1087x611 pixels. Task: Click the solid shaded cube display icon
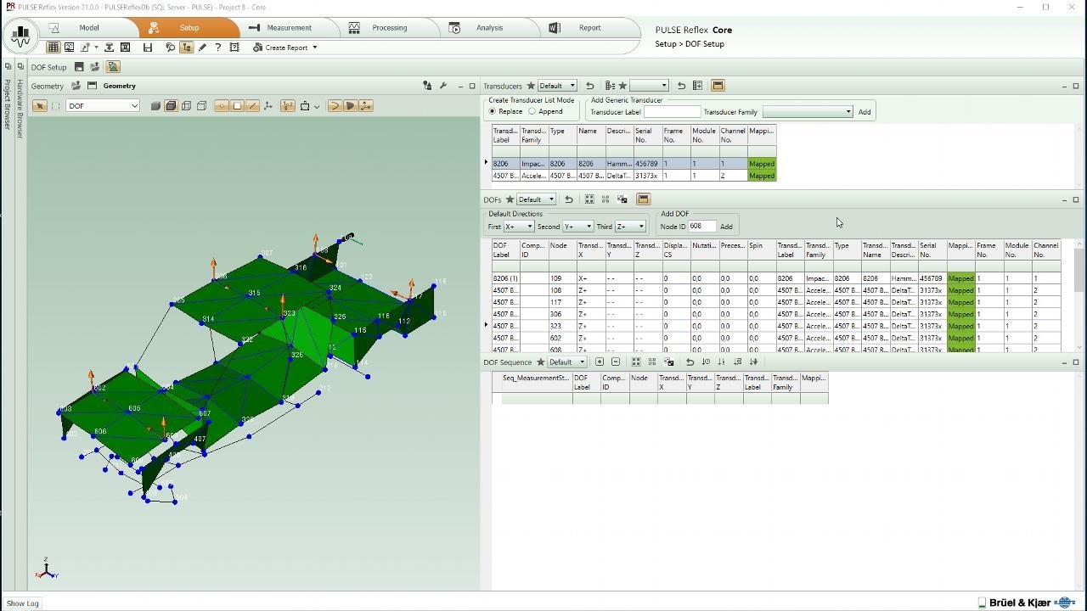coord(155,106)
